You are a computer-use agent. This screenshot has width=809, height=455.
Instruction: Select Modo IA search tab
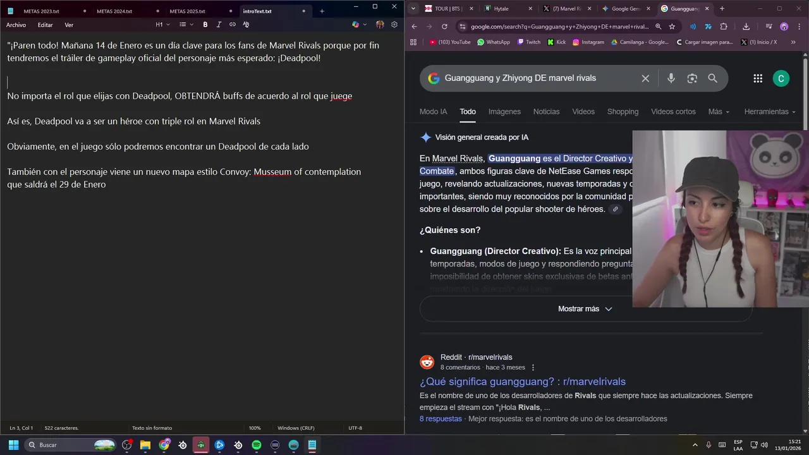tap(433, 112)
